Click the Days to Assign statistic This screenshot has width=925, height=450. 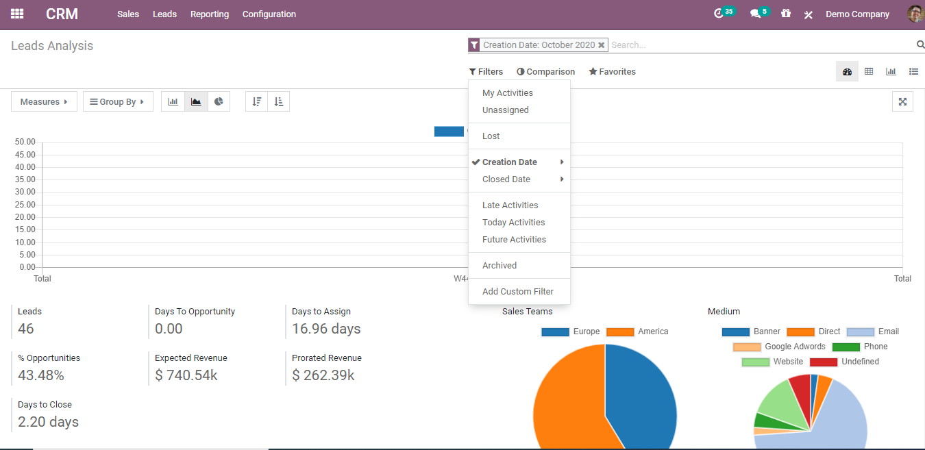coord(349,322)
